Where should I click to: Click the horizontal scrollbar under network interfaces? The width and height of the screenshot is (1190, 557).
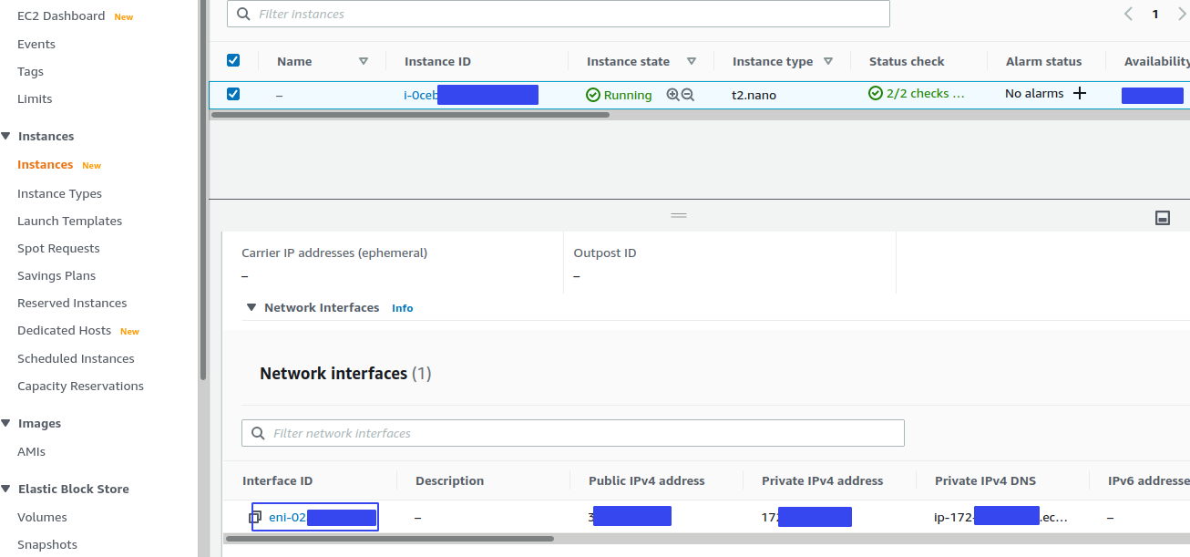pyautogui.click(x=389, y=539)
